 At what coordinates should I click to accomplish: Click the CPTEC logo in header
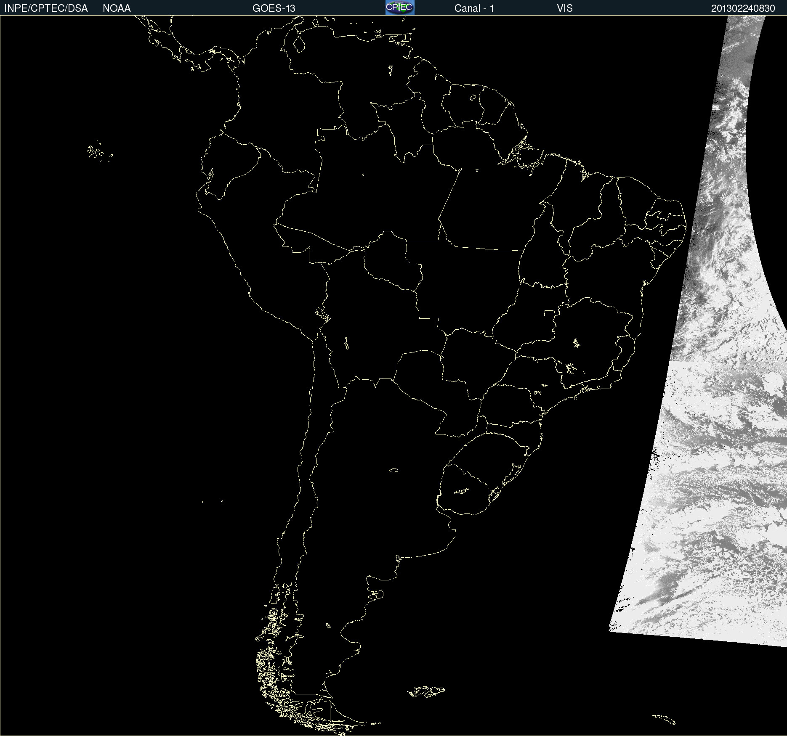click(x=399, y=8)
